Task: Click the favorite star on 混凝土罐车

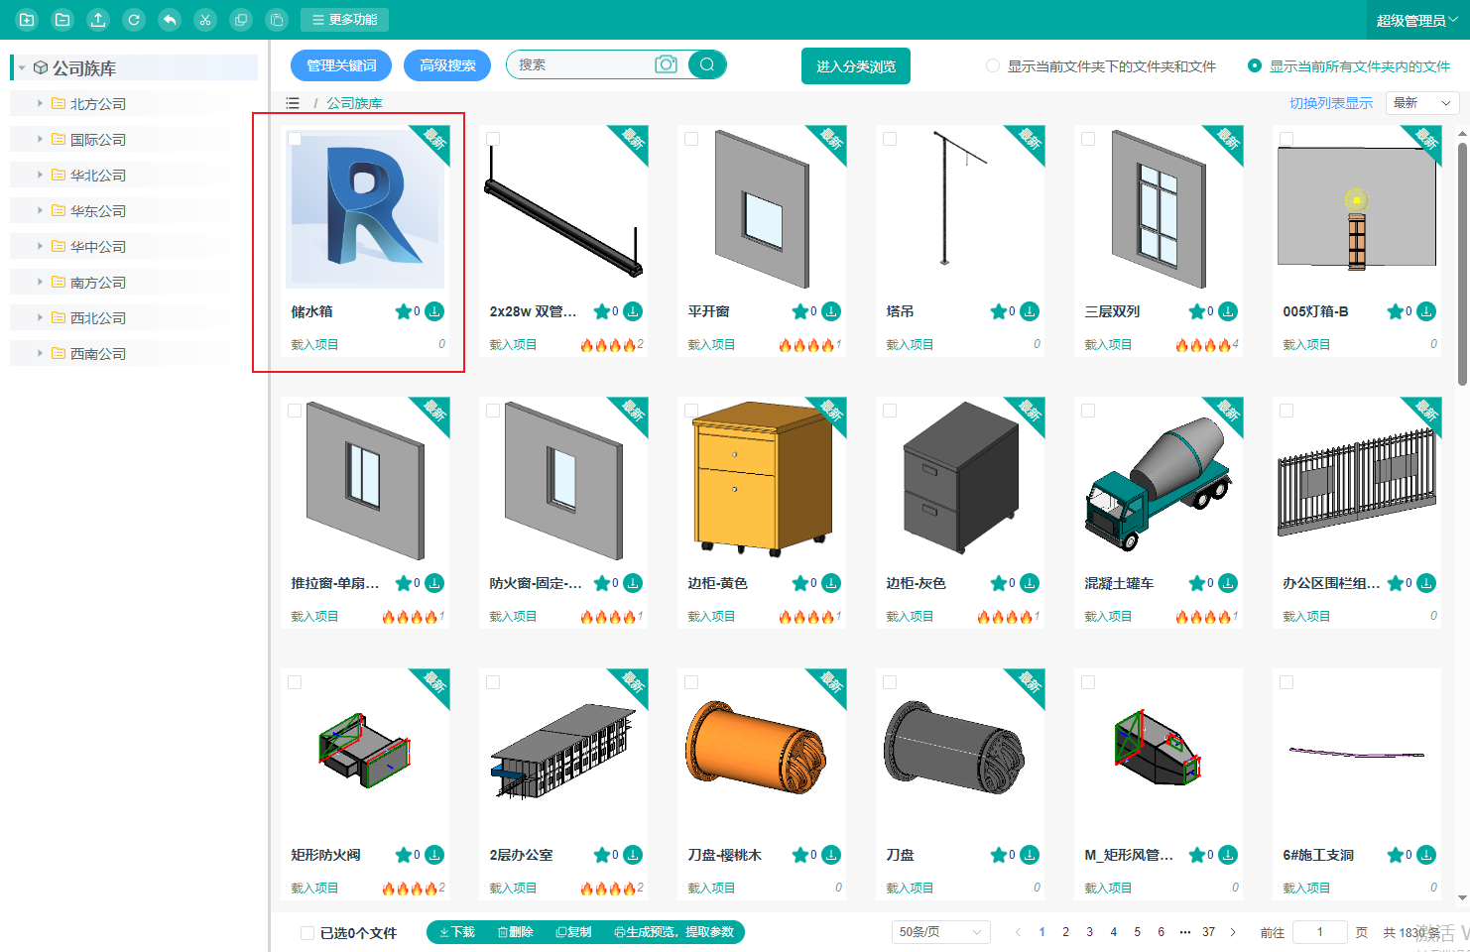Action: [1197, 583]
